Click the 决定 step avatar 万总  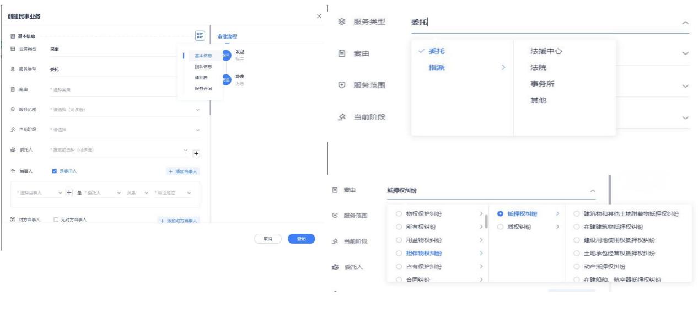(x=227, y=80)
